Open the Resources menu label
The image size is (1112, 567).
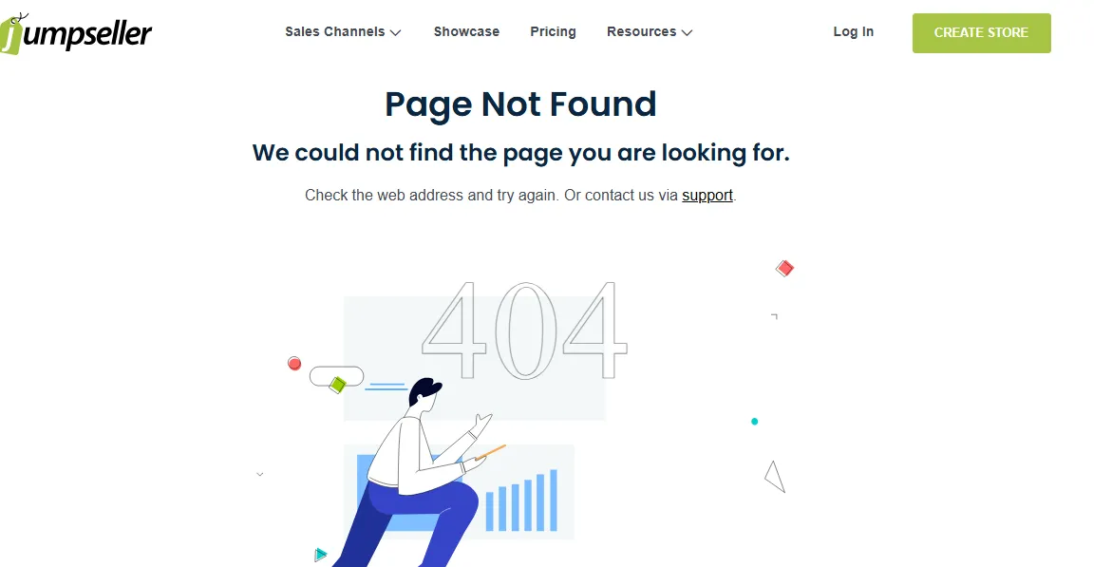(x=641, y=32)
